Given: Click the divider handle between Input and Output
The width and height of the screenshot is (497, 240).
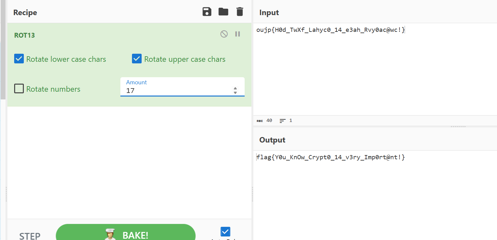Looking at the screenshot, I should coord(458,126).
